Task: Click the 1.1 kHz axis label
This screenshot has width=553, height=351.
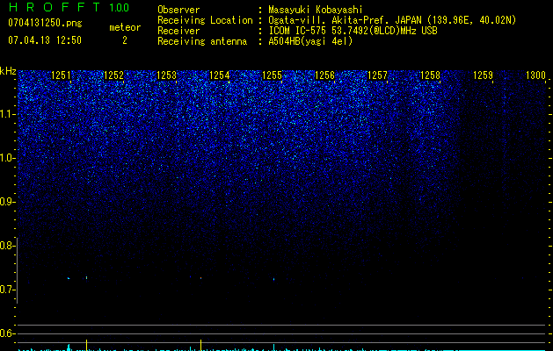Action: [7, 114]
